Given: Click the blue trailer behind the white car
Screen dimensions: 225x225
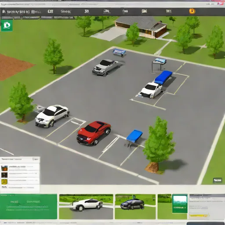Looking at the screenshot, I should [x=163, y=77].
